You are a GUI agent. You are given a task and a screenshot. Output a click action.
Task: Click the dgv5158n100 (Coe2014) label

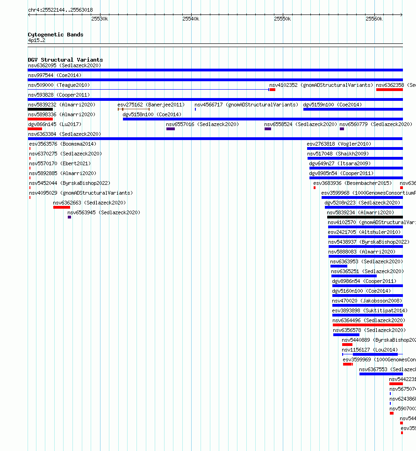152,114
